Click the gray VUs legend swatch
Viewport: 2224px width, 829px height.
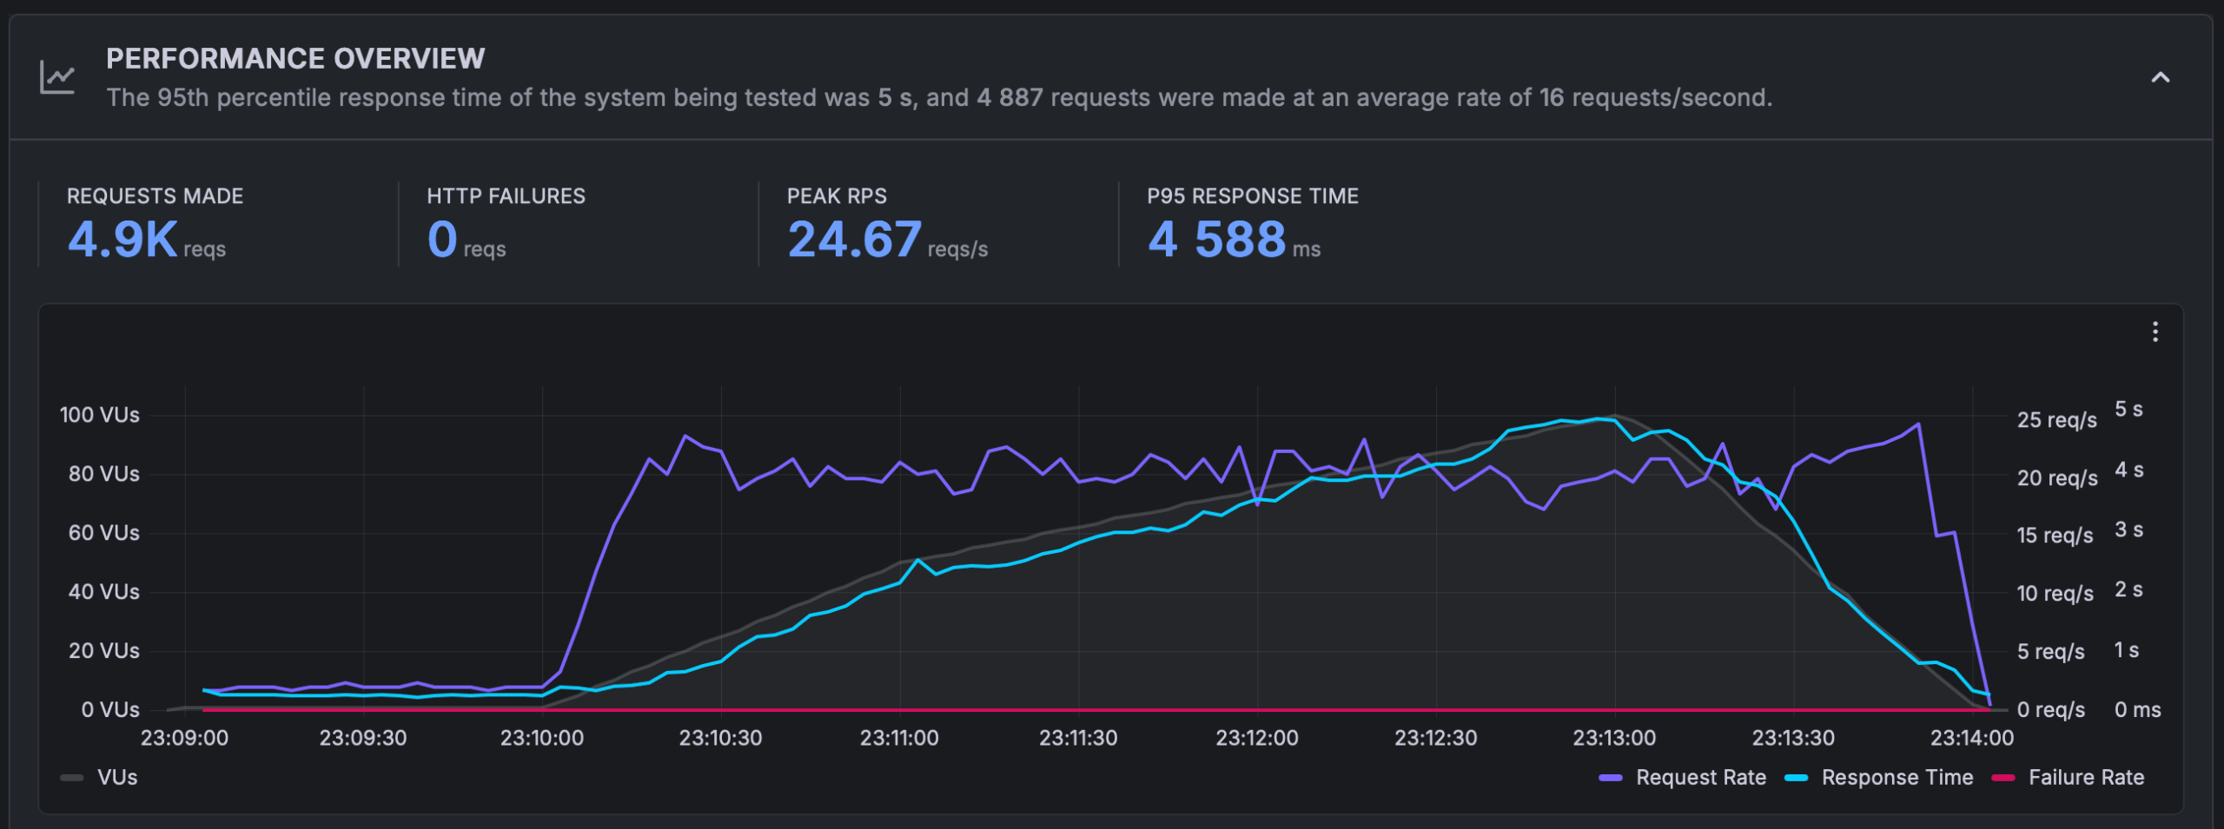72,778
